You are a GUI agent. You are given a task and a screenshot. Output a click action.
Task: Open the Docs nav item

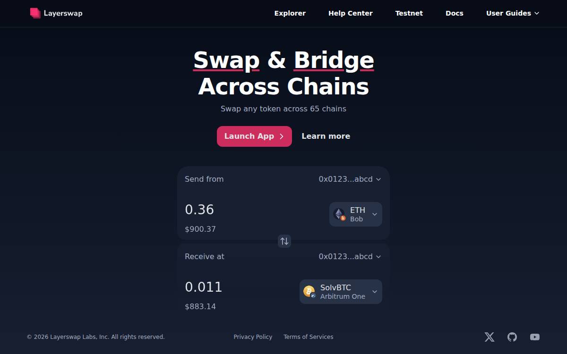pyautogui.click(x=455, y=13)
